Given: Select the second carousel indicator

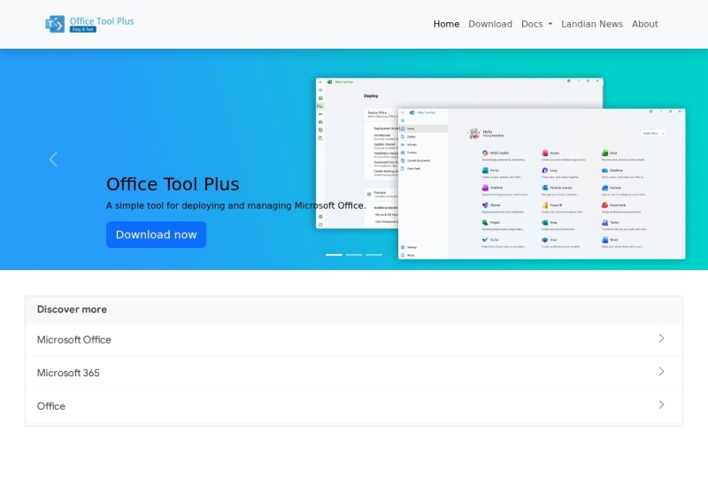Looking at the screenshot, I should click(354, 255).
